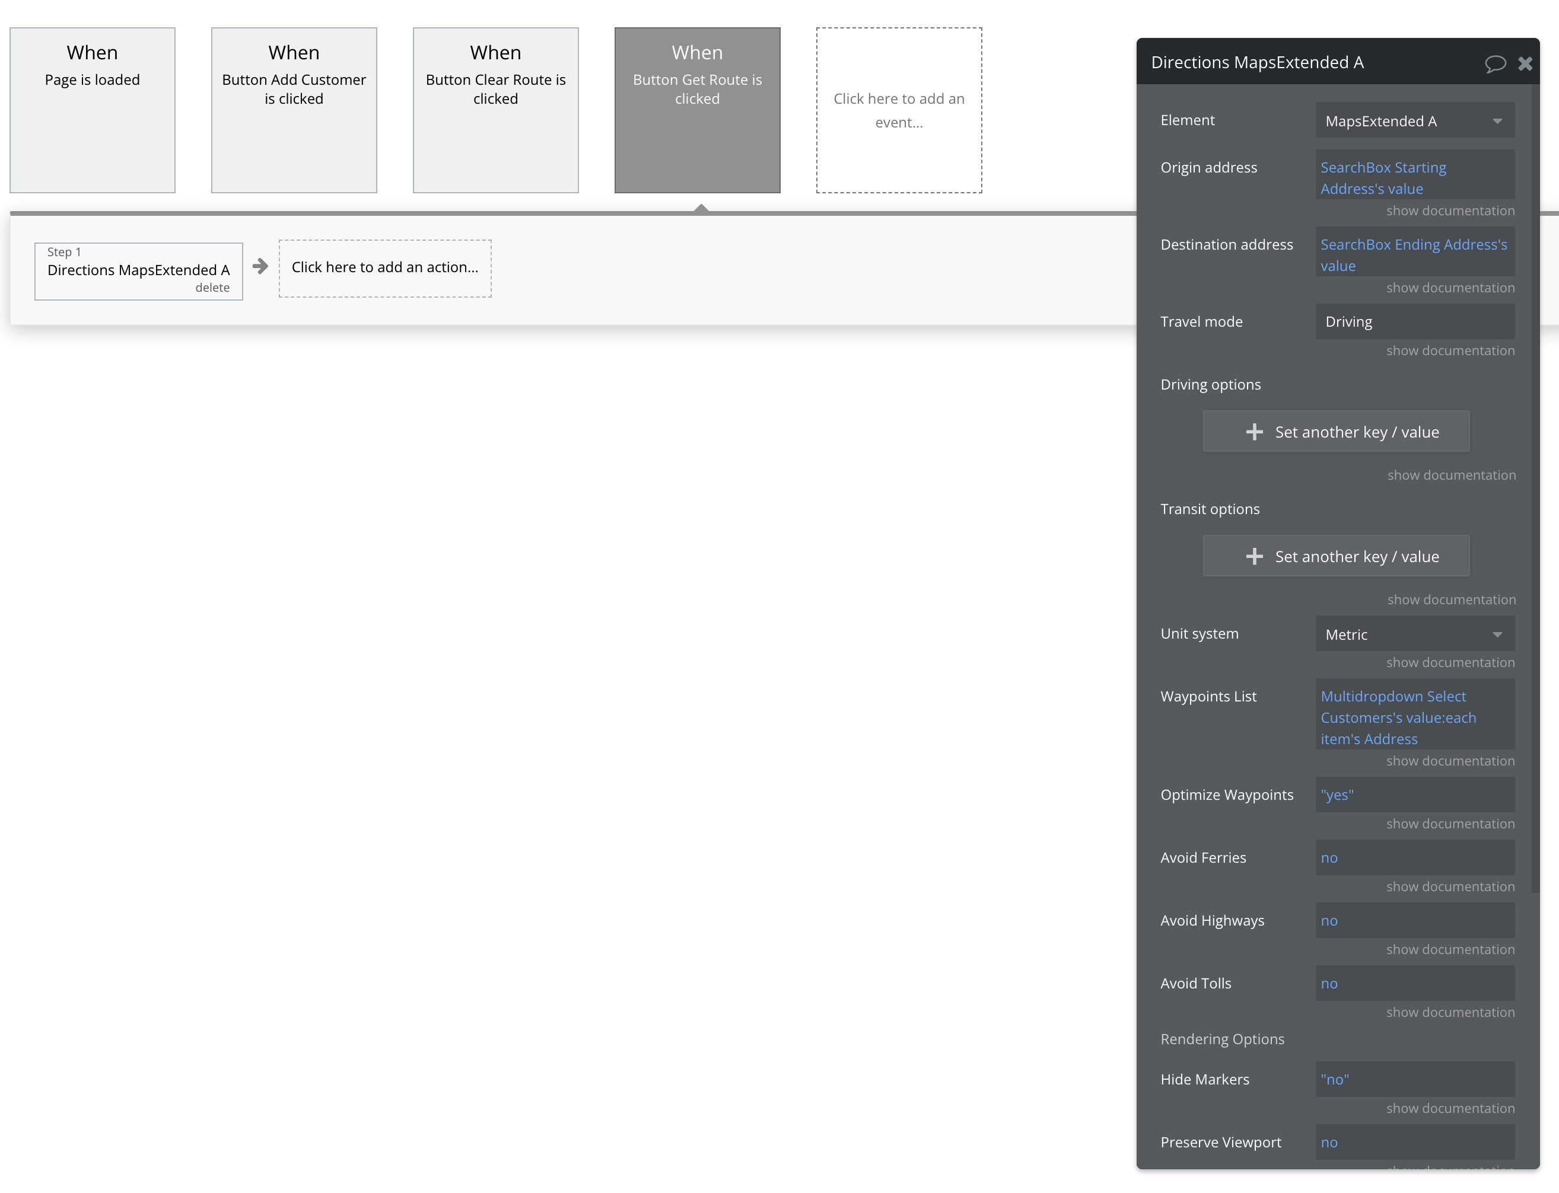Show documentation for Waypoints List

(1450, 761)
